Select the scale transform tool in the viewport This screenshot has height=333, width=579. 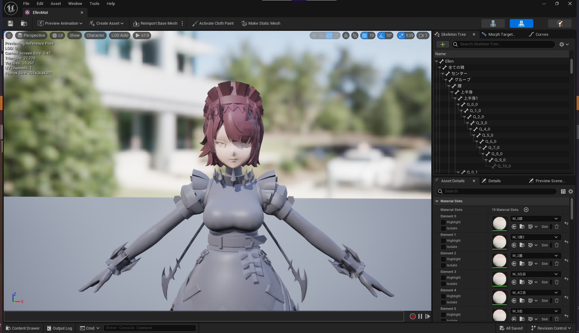click(x=336, y=35)
